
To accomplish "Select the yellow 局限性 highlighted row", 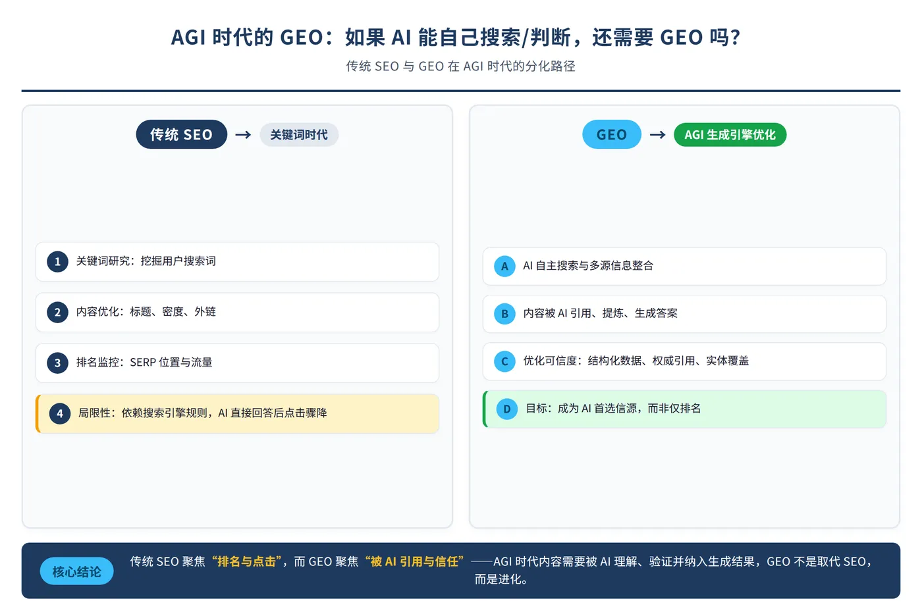I will 237,414.
